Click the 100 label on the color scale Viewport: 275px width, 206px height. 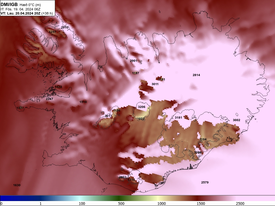point(82,204)
